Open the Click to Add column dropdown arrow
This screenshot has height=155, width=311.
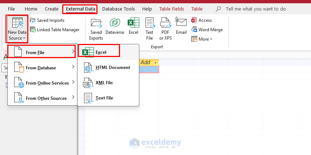point(155,63)
